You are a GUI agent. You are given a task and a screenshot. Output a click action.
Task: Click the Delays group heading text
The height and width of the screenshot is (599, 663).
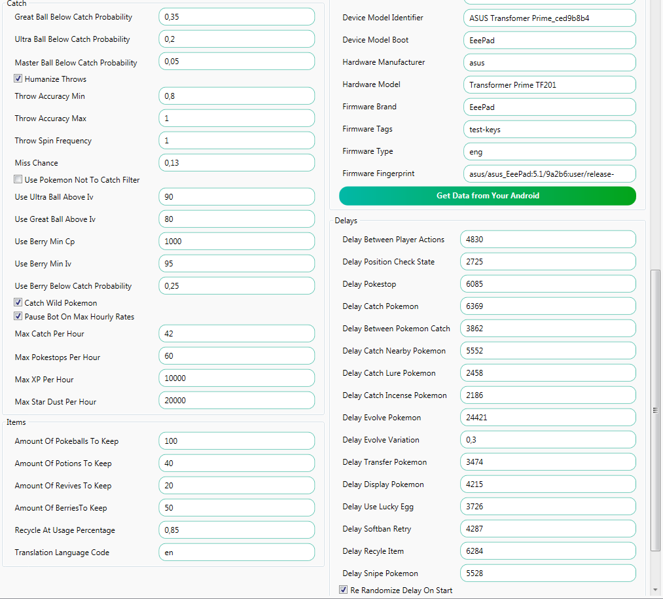coord(346,221)
